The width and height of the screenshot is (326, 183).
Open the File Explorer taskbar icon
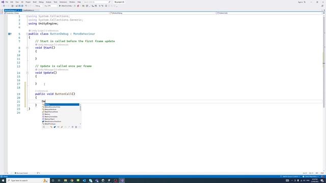pyautogui.click(x=66, y=180)
